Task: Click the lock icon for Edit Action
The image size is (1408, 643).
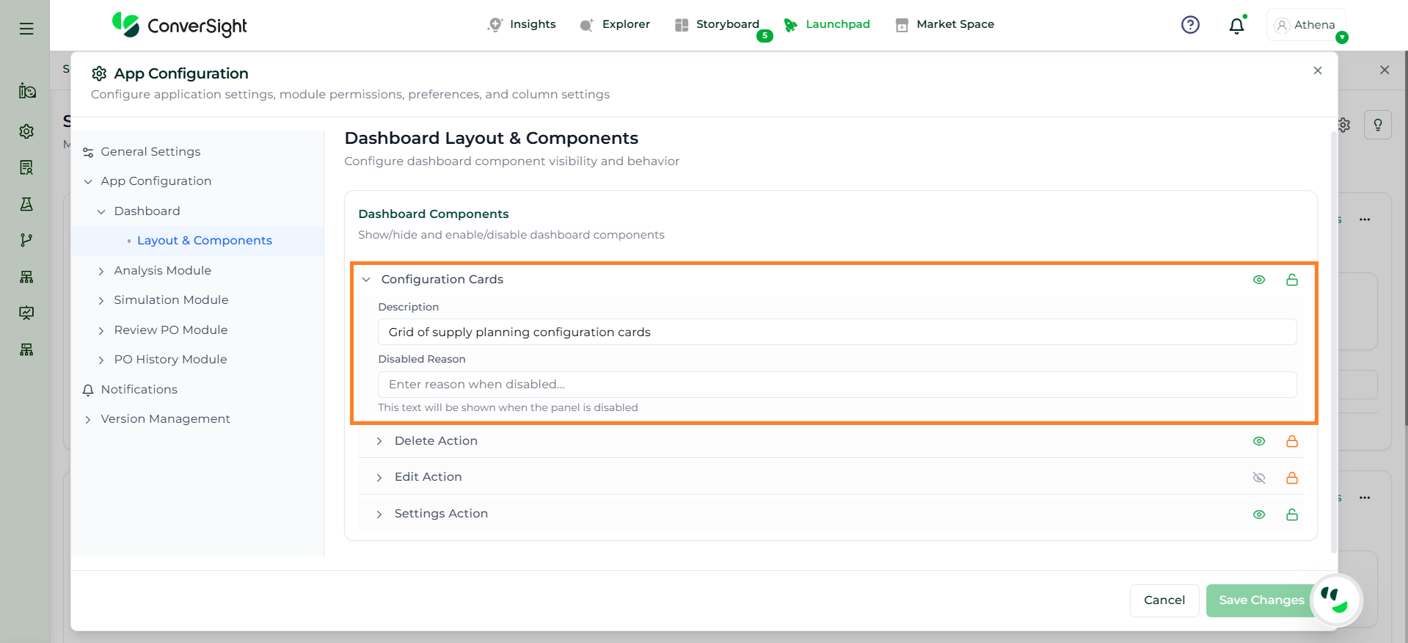Action: coord(1292,478)
